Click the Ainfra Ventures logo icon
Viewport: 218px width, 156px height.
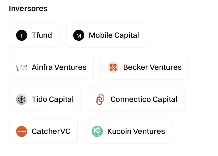22,67
